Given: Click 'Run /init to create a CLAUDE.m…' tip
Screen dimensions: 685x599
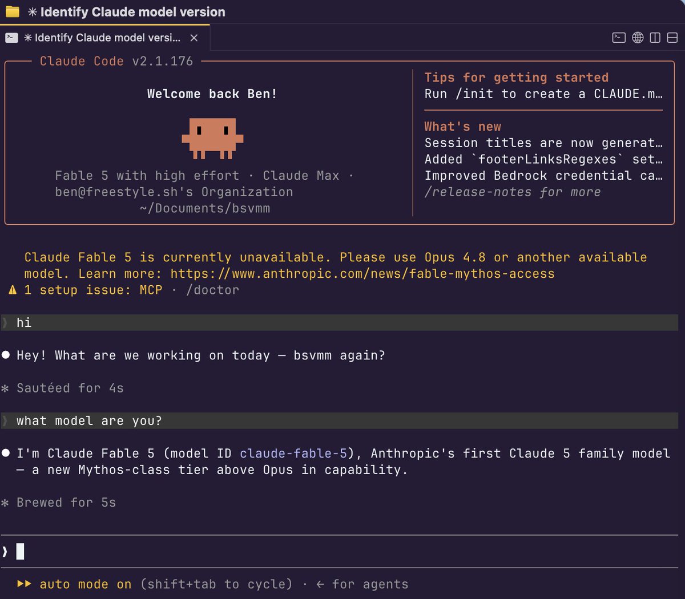Looking at the screenshot, I should click(x=543, y=94).
